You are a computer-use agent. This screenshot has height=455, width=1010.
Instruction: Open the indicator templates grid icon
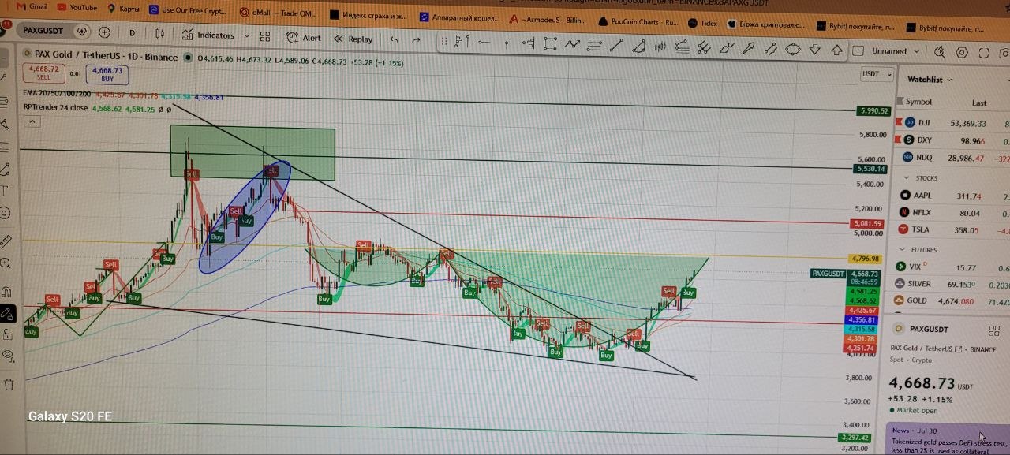coord(265,37)
